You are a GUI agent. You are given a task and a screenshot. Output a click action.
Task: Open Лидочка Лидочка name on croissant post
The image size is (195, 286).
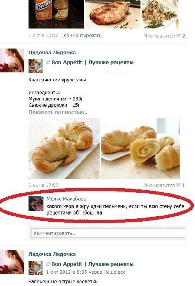[x=52, y=53]
